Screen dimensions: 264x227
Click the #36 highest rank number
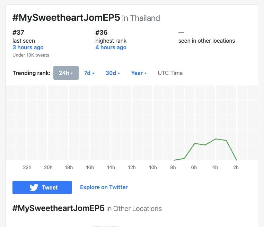[102, 32]
